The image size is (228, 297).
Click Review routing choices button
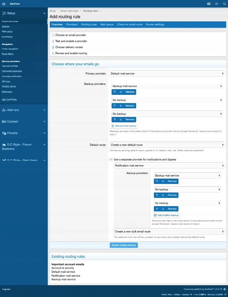pos(124,245)
